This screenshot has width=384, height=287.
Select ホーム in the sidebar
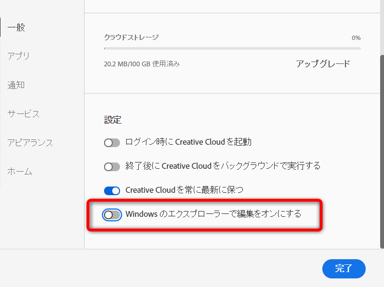point(20,172)
